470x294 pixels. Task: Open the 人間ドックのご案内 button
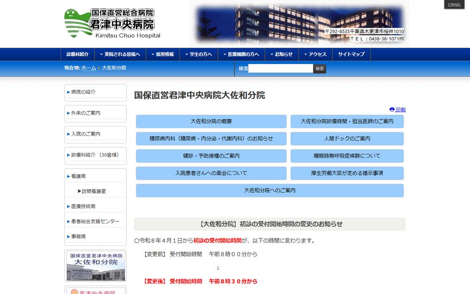pyautogui.click(x=347, y=139)
